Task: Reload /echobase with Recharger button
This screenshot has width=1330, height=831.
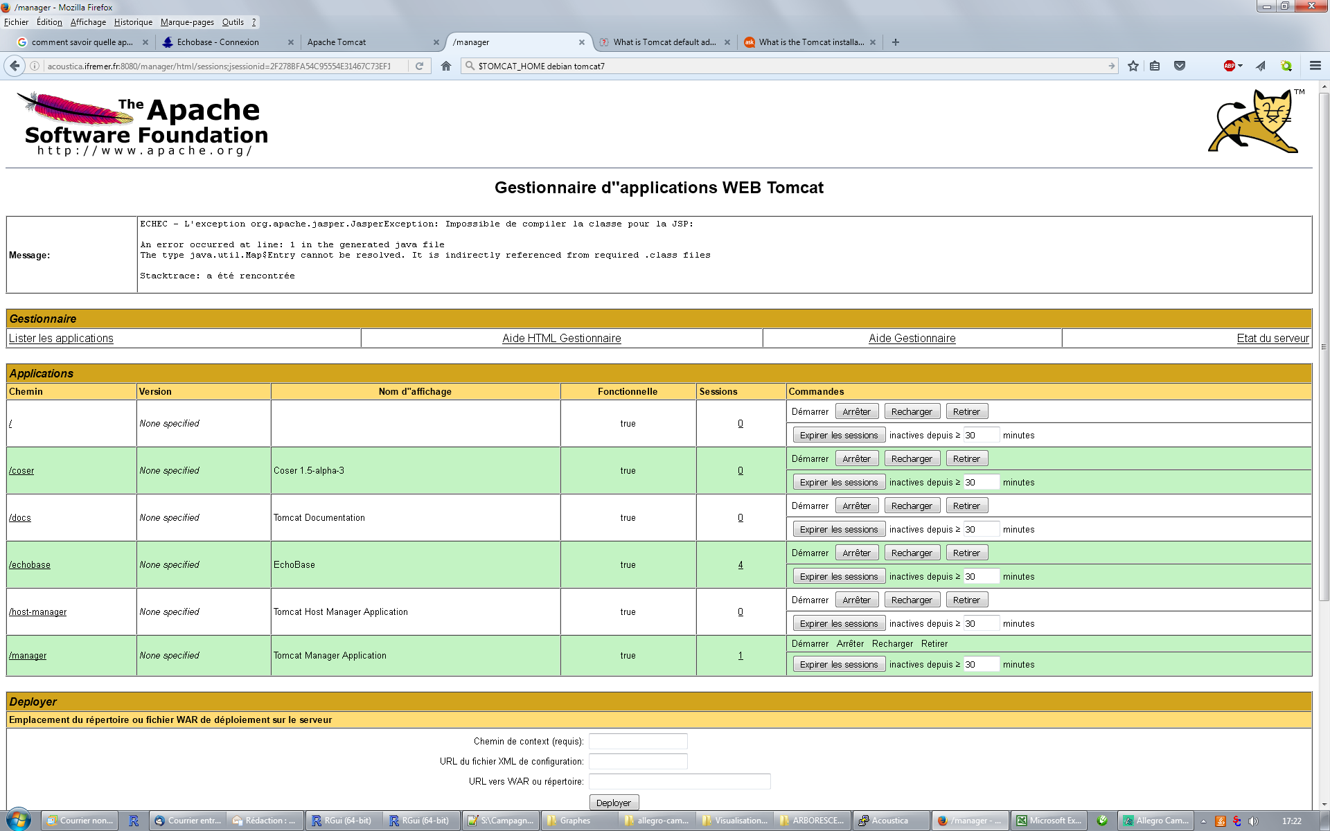Action: [912, 553]
